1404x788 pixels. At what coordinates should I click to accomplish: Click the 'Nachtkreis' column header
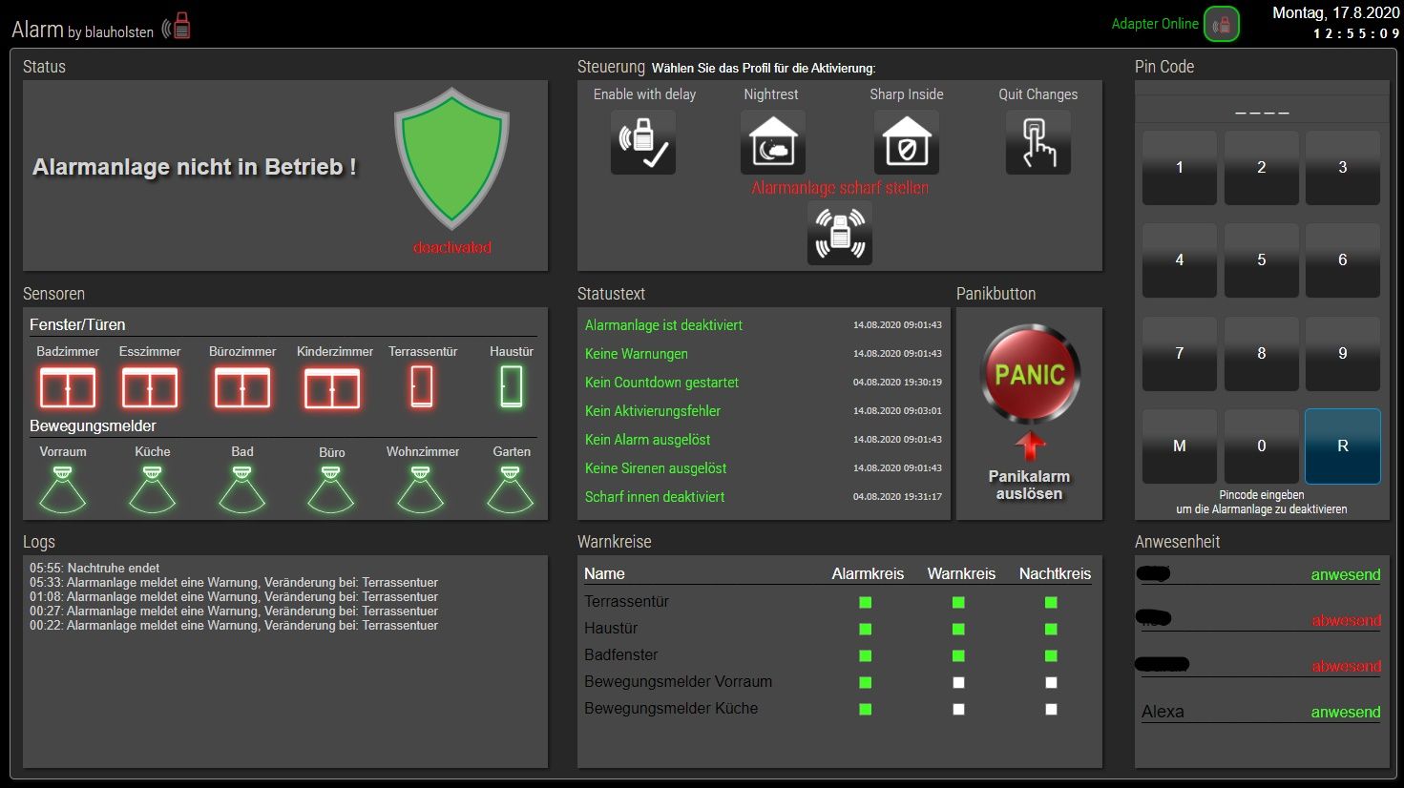coord(1055,573)
